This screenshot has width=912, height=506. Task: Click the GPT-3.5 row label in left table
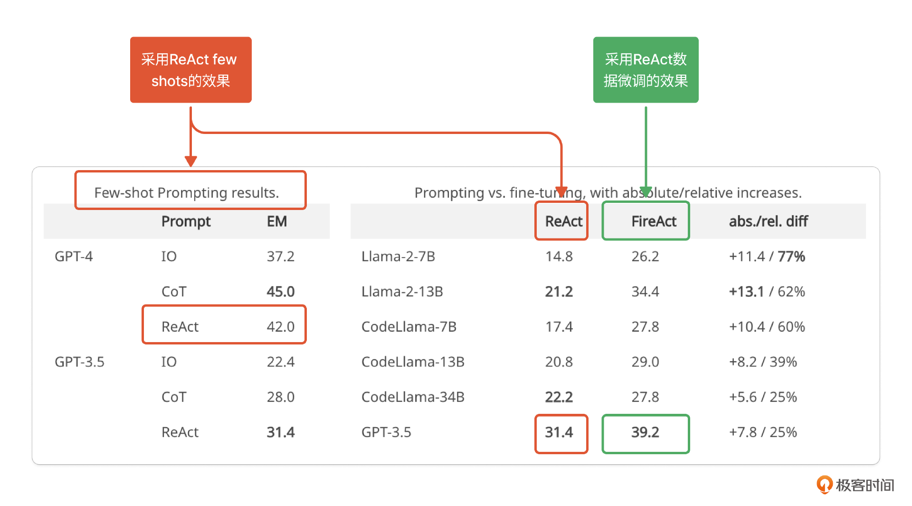coord(79,362)
